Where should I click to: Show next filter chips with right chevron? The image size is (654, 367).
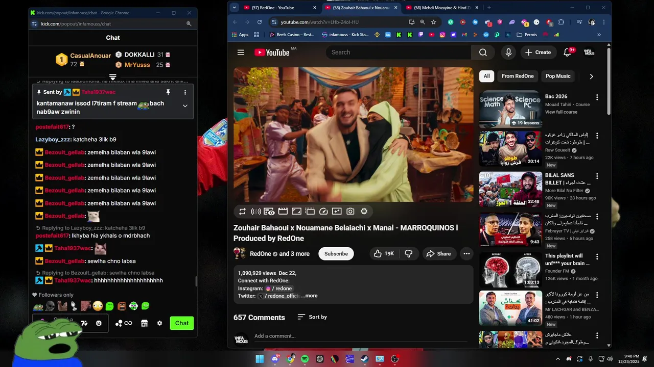tap(591, 76)
